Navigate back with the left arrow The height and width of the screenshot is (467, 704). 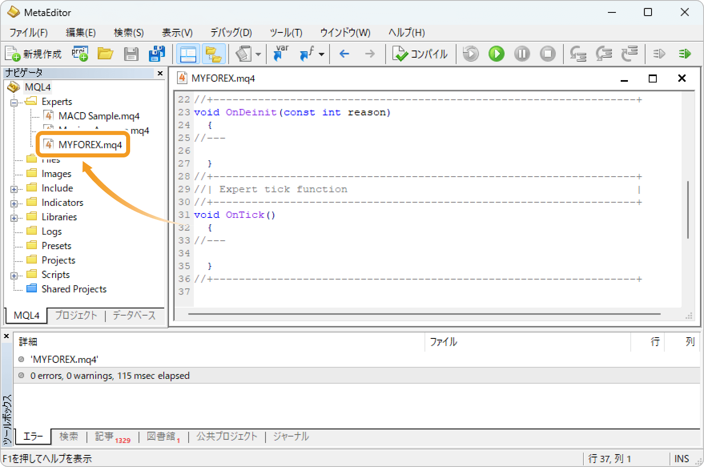point(344,54)
